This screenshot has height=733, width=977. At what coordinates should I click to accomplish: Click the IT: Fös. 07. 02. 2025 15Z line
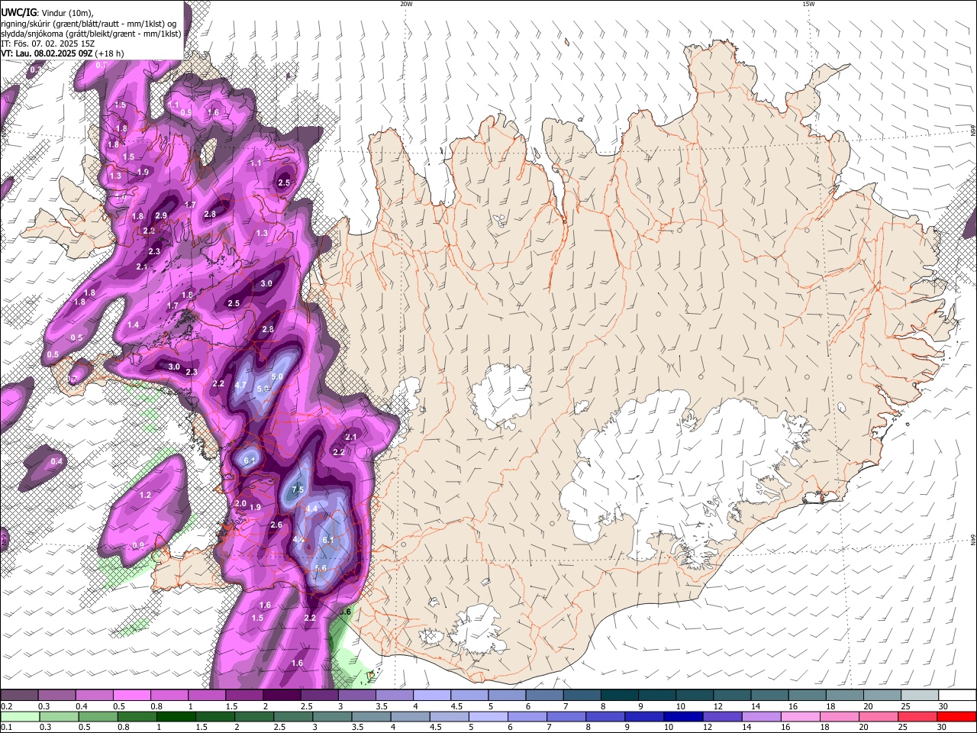pyautogui.click(x=47, y=44)
